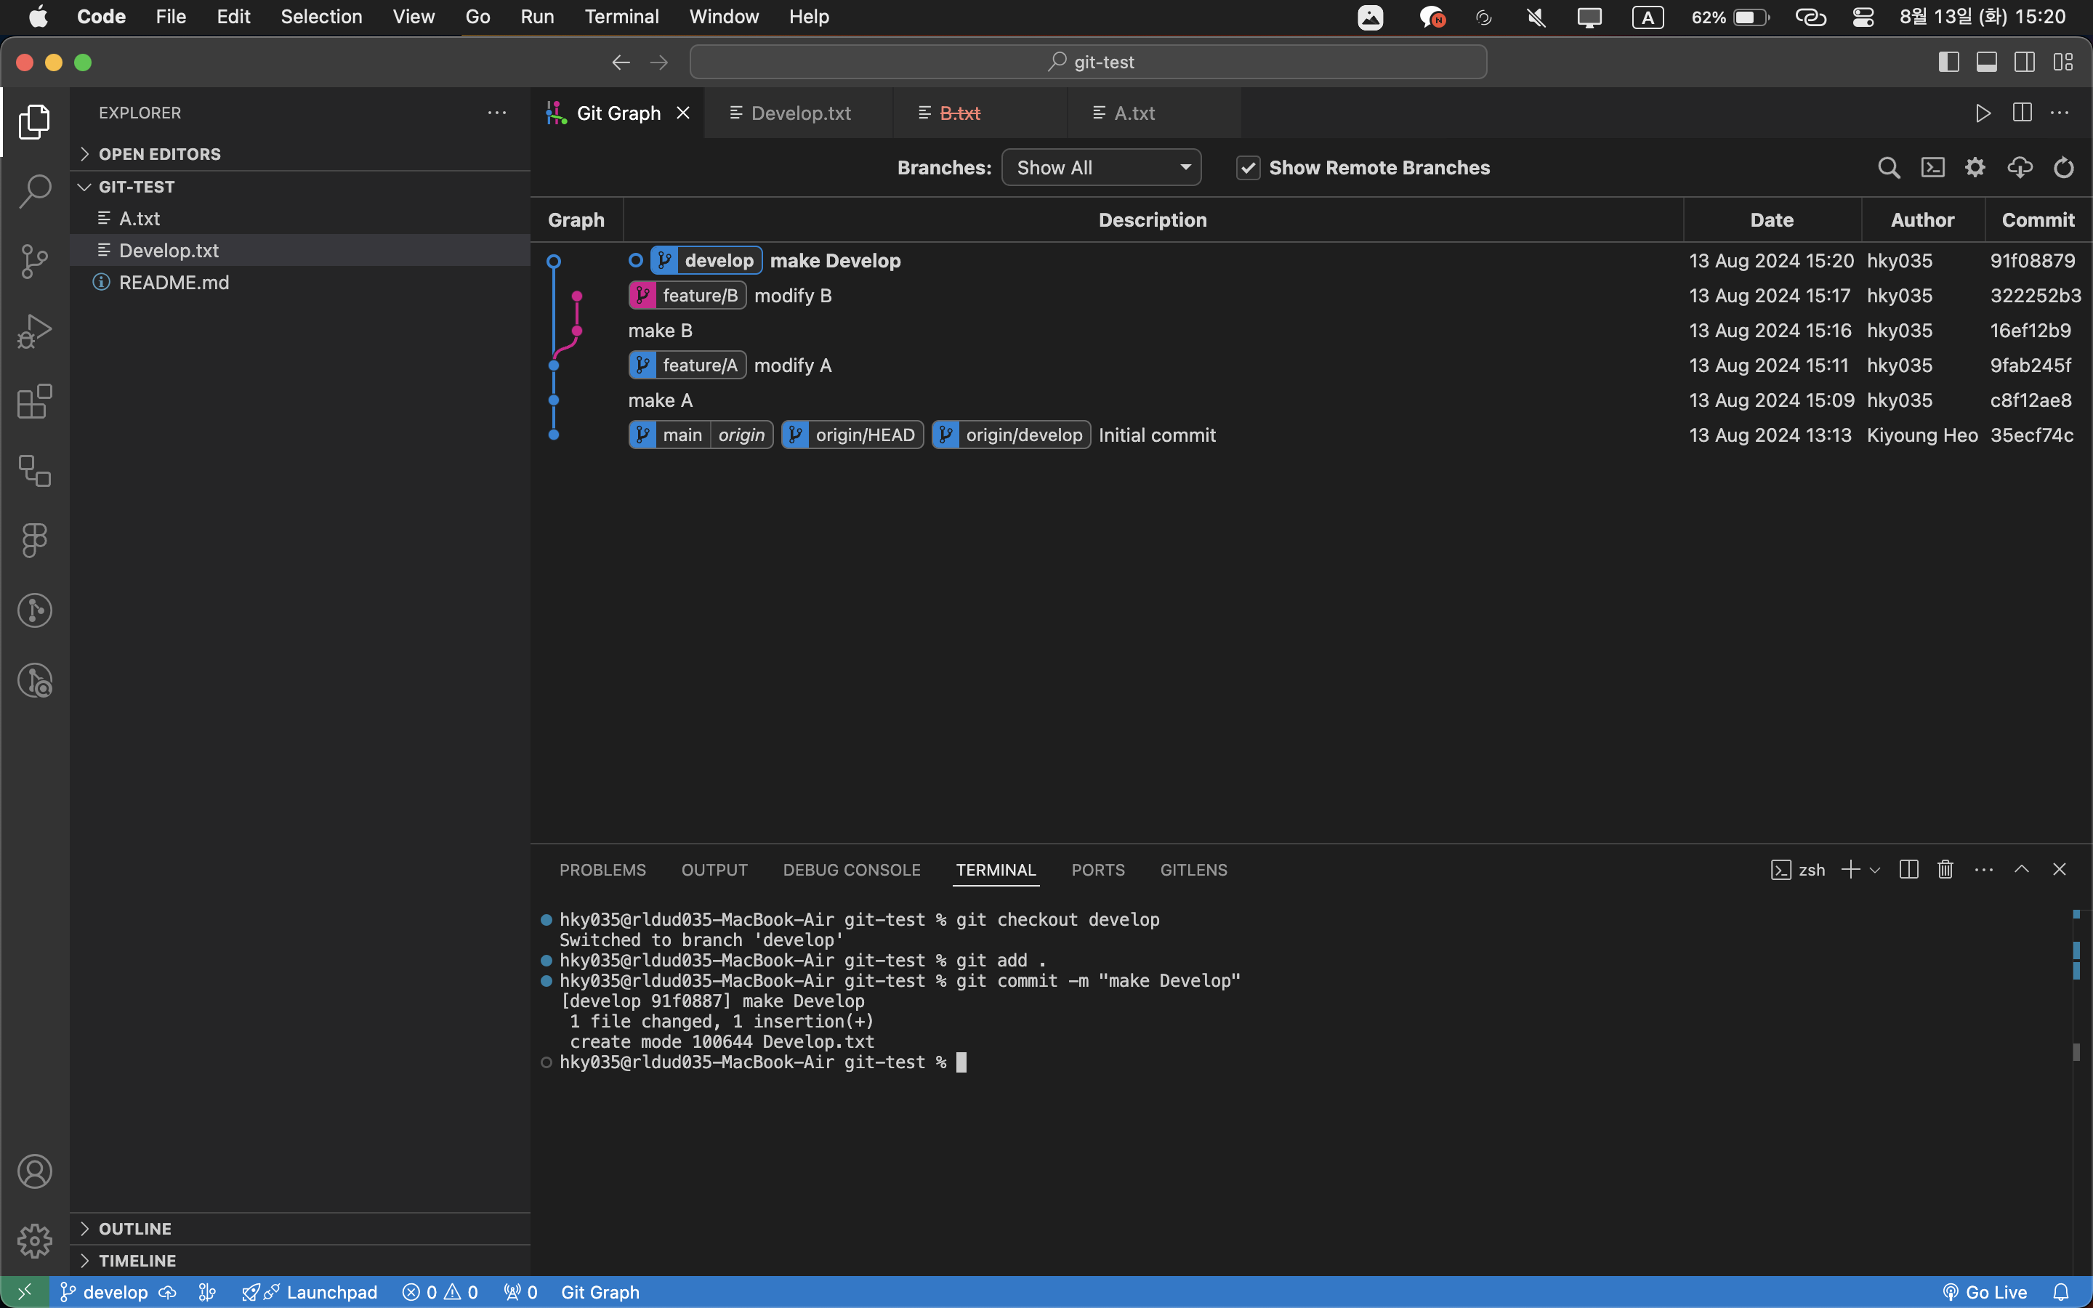Expand the Outline section
The width and height of the screenshot is (2093, 1308).
click(300, 1228)
